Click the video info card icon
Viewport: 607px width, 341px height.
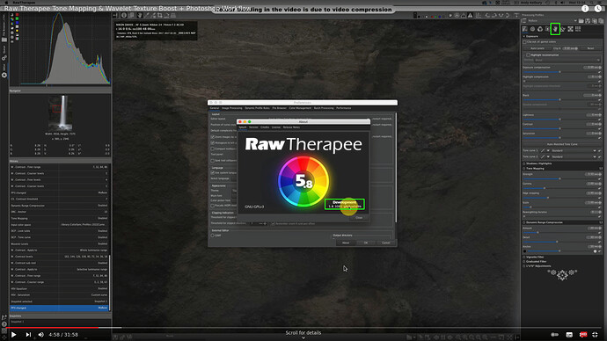point(585,9)
